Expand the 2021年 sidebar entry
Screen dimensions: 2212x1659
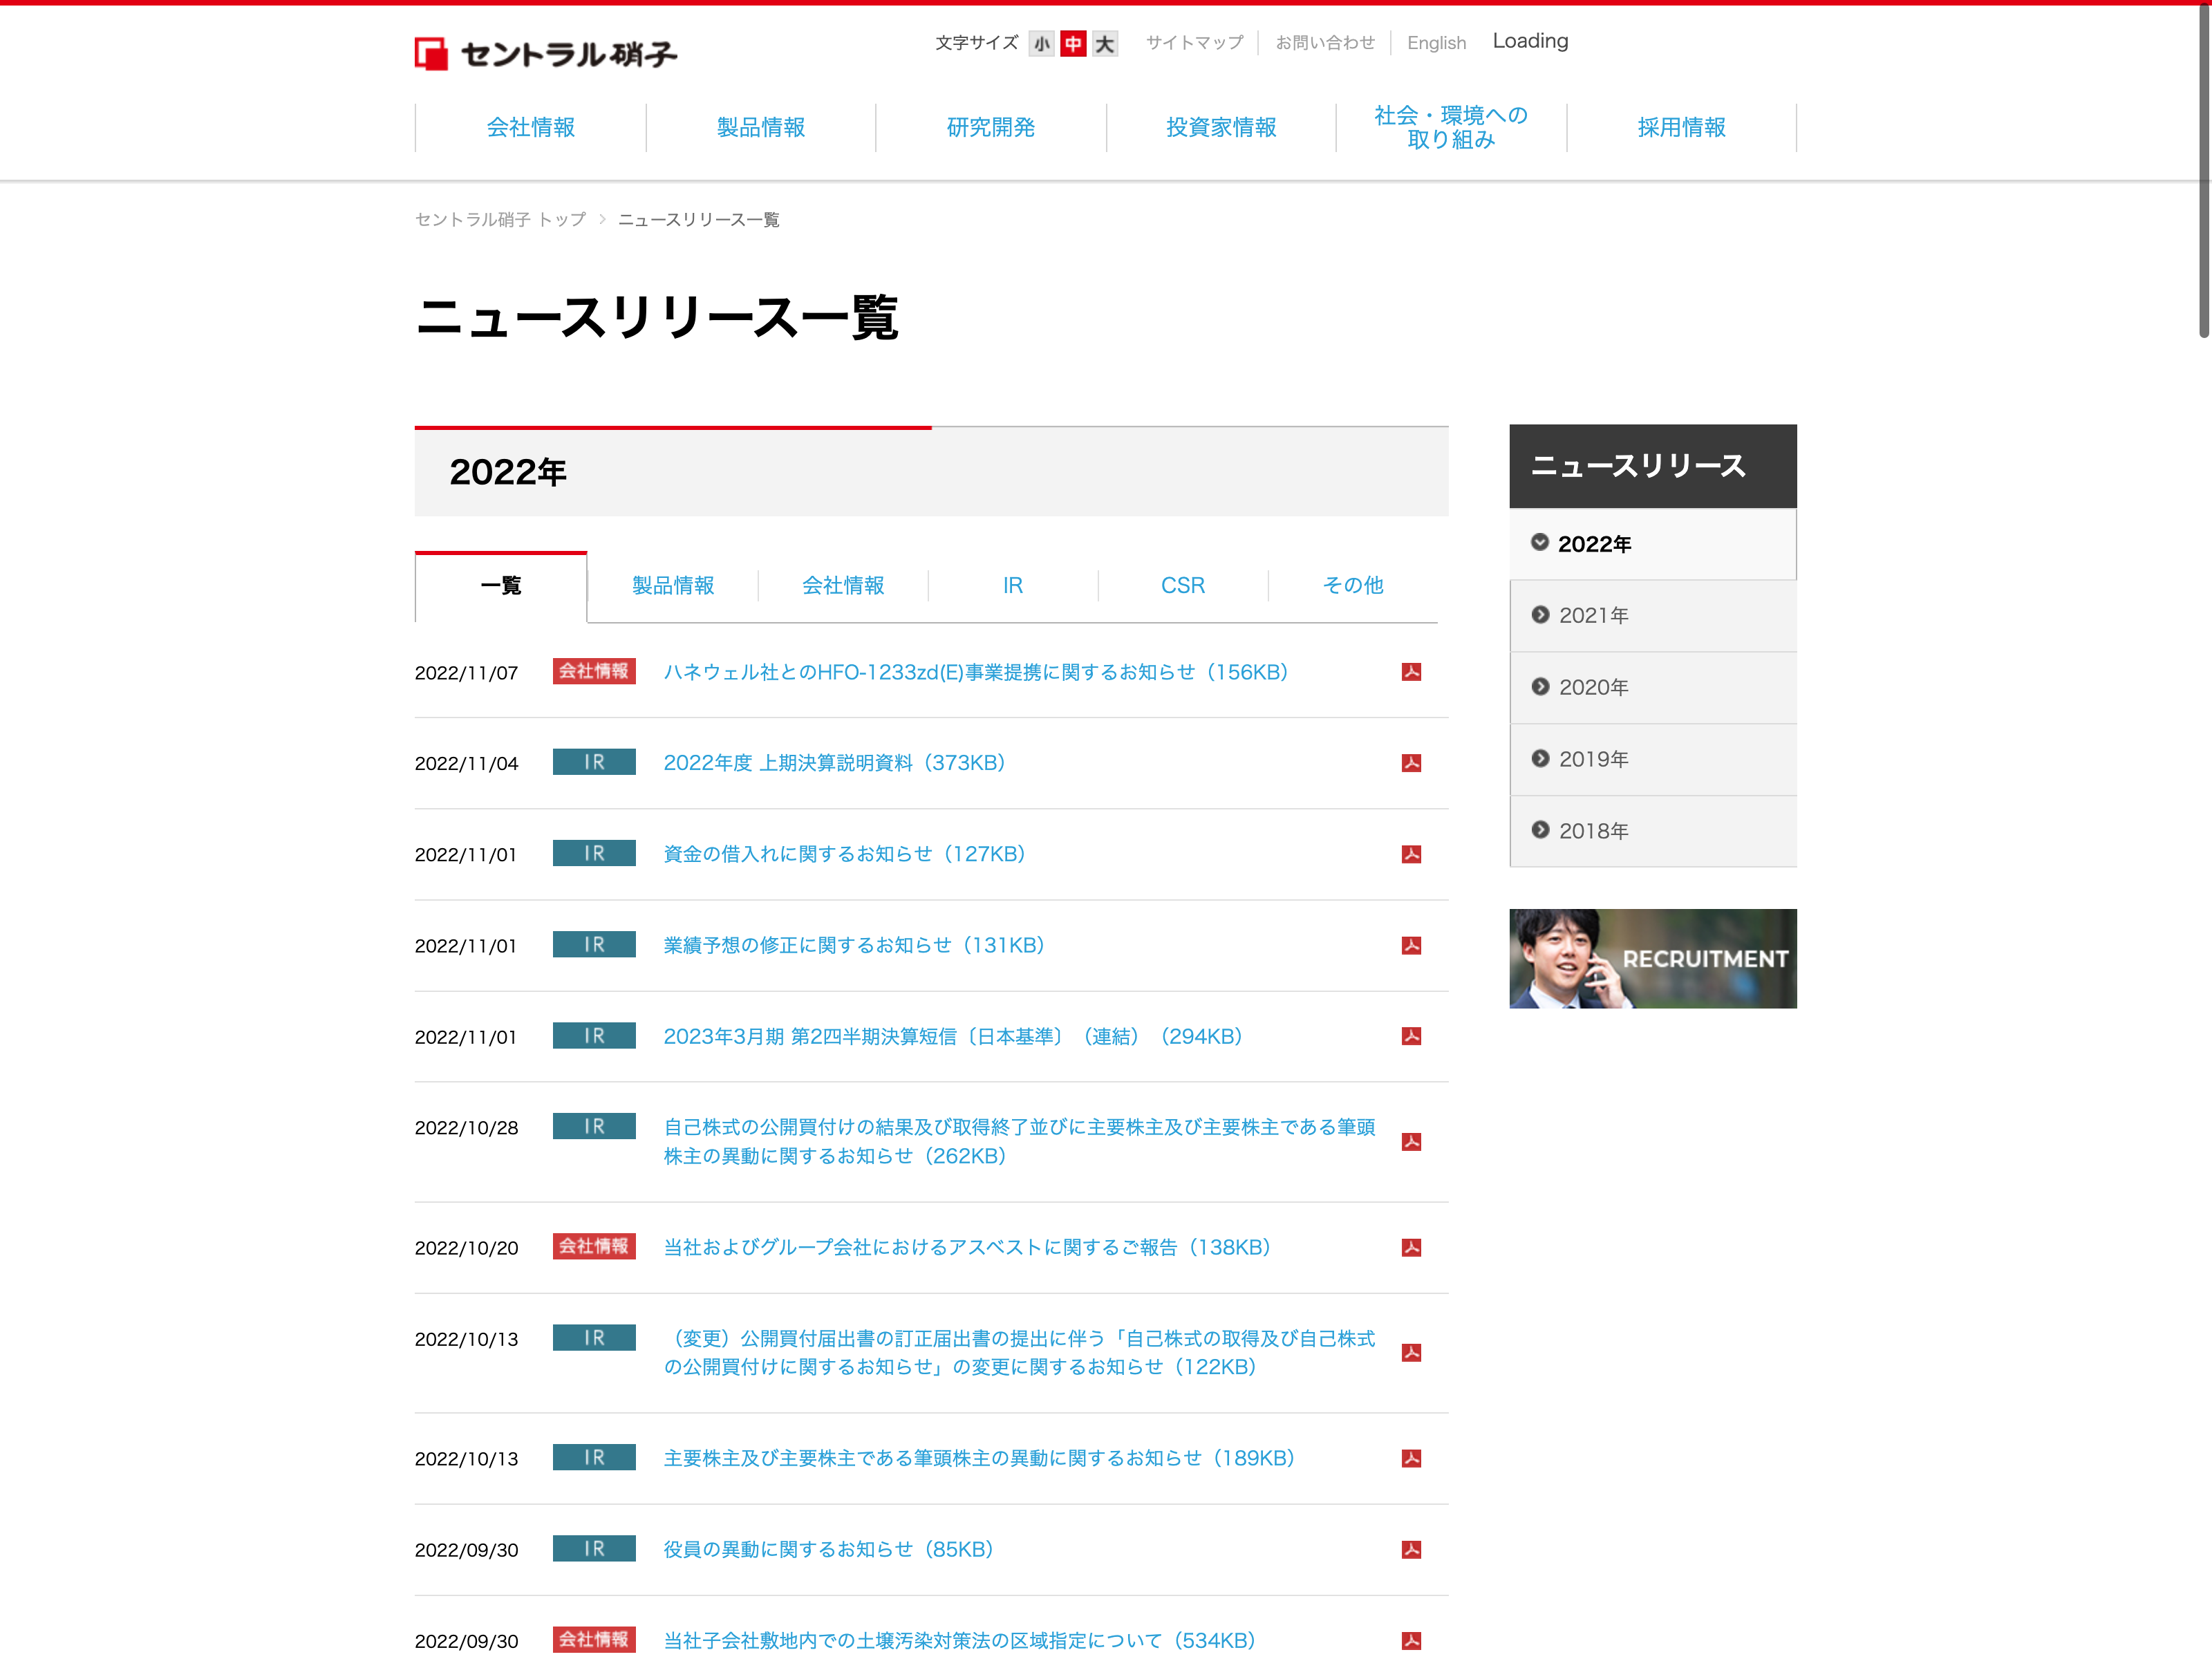click(1593, 616)
